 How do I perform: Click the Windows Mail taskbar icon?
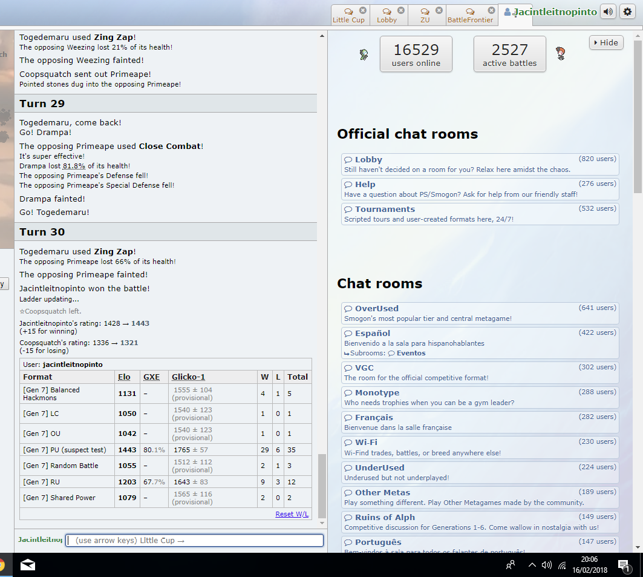click(27, 565)
